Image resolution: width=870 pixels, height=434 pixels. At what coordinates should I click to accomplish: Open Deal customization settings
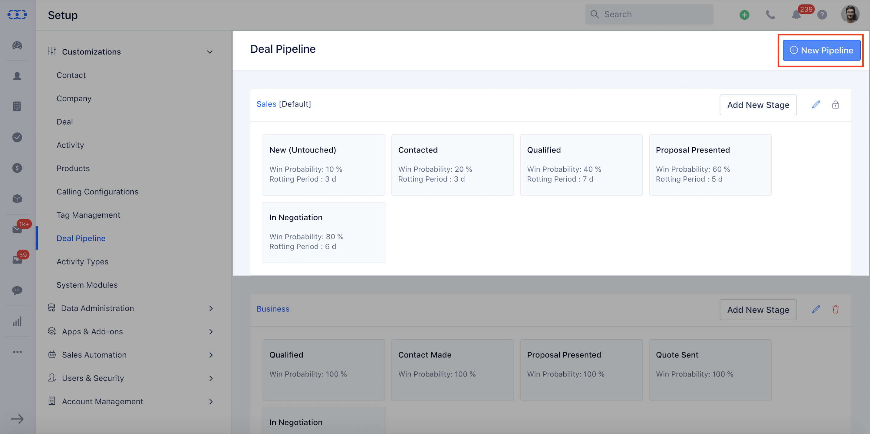tap(64, 122)
